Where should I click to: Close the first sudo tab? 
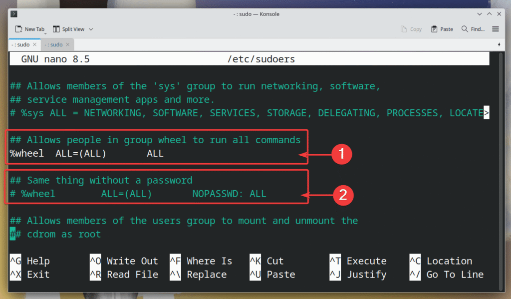[x=34, y=45]
